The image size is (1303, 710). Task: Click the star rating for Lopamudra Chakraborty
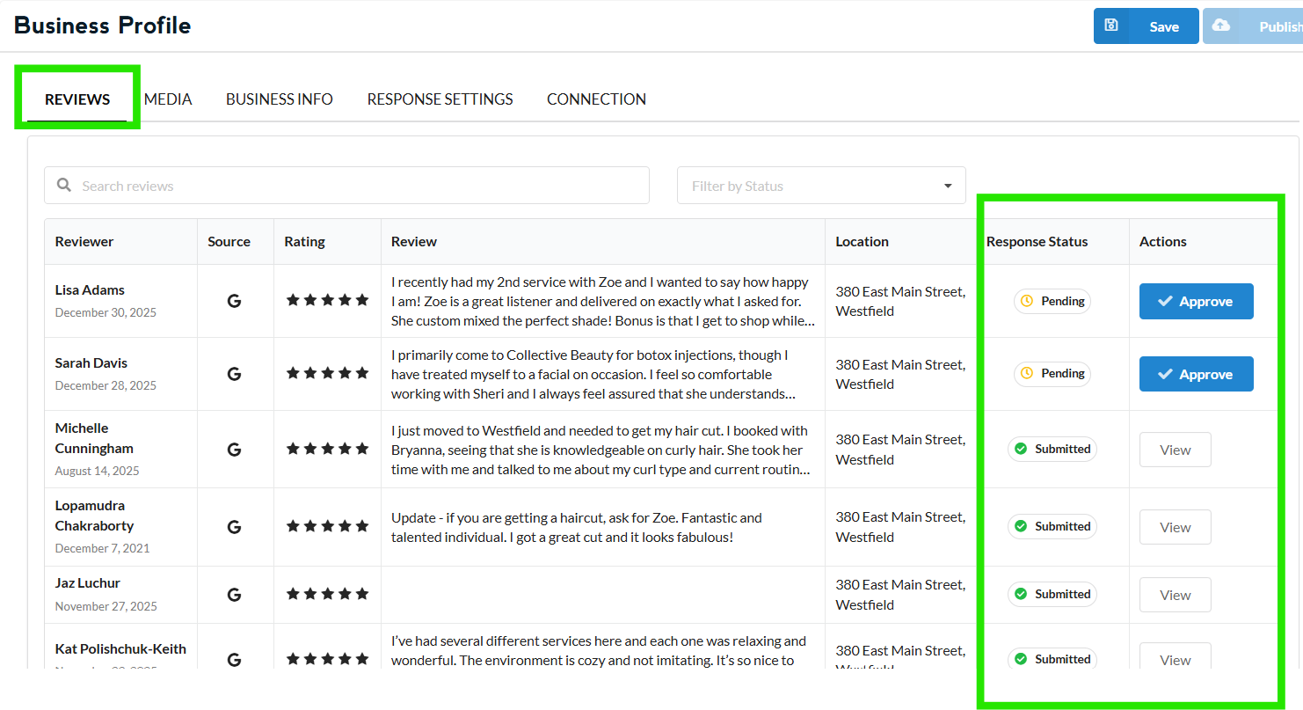coord(327,526)
